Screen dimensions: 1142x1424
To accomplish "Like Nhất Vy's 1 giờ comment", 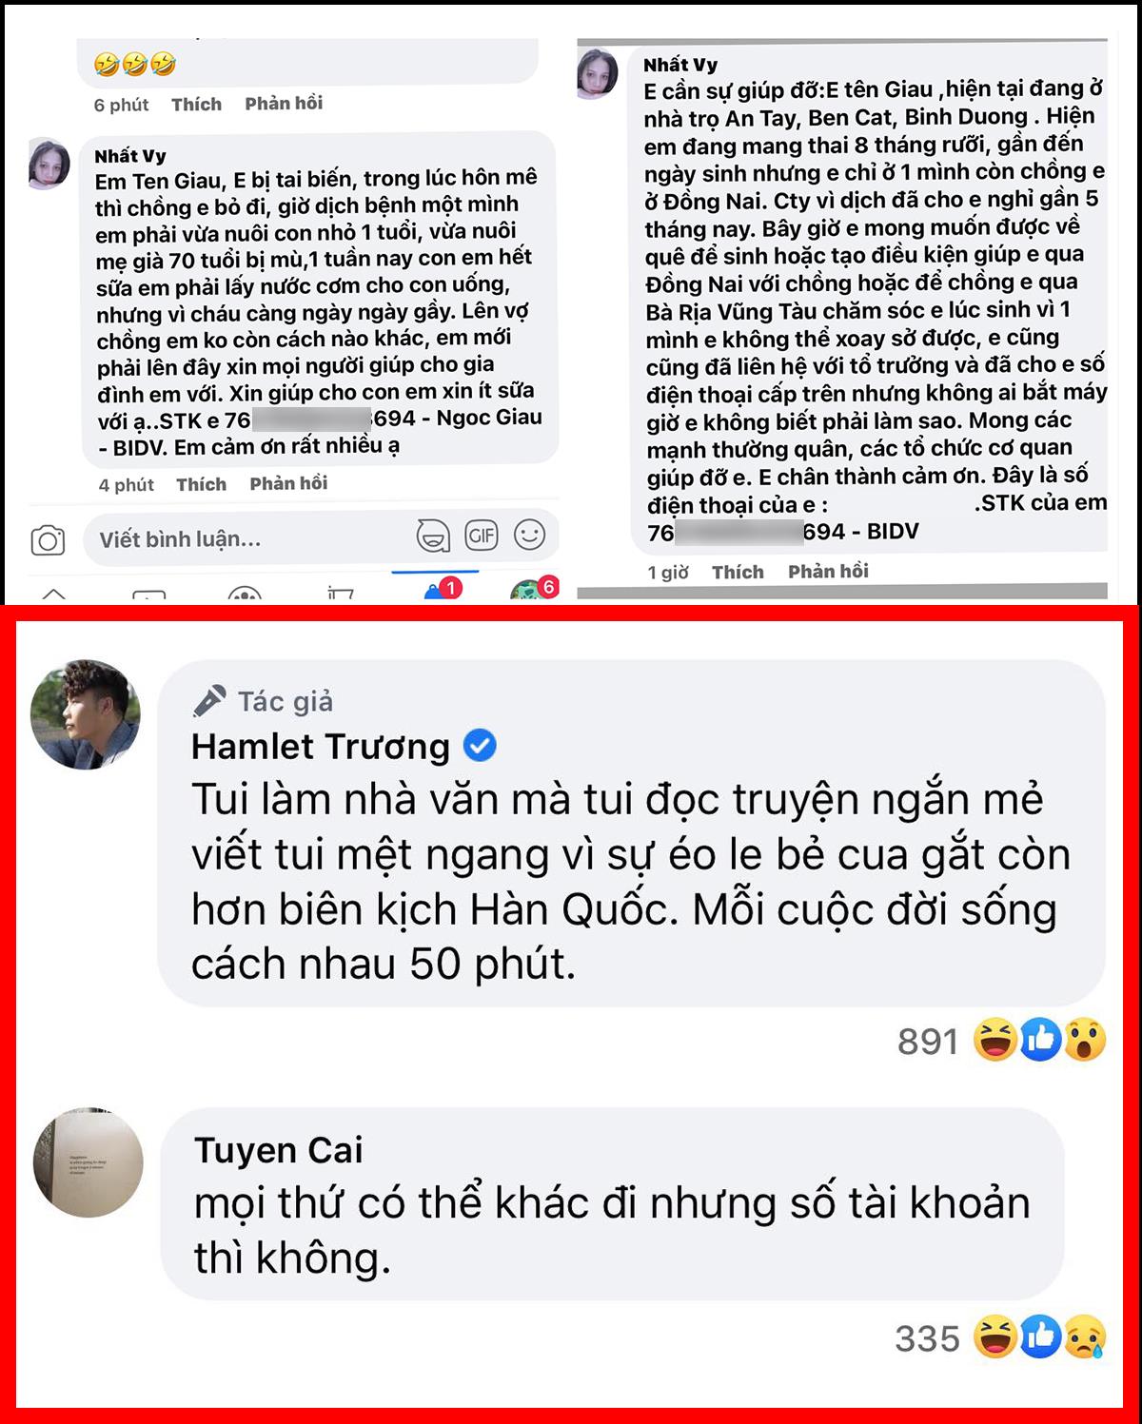I will coord(738,572).
